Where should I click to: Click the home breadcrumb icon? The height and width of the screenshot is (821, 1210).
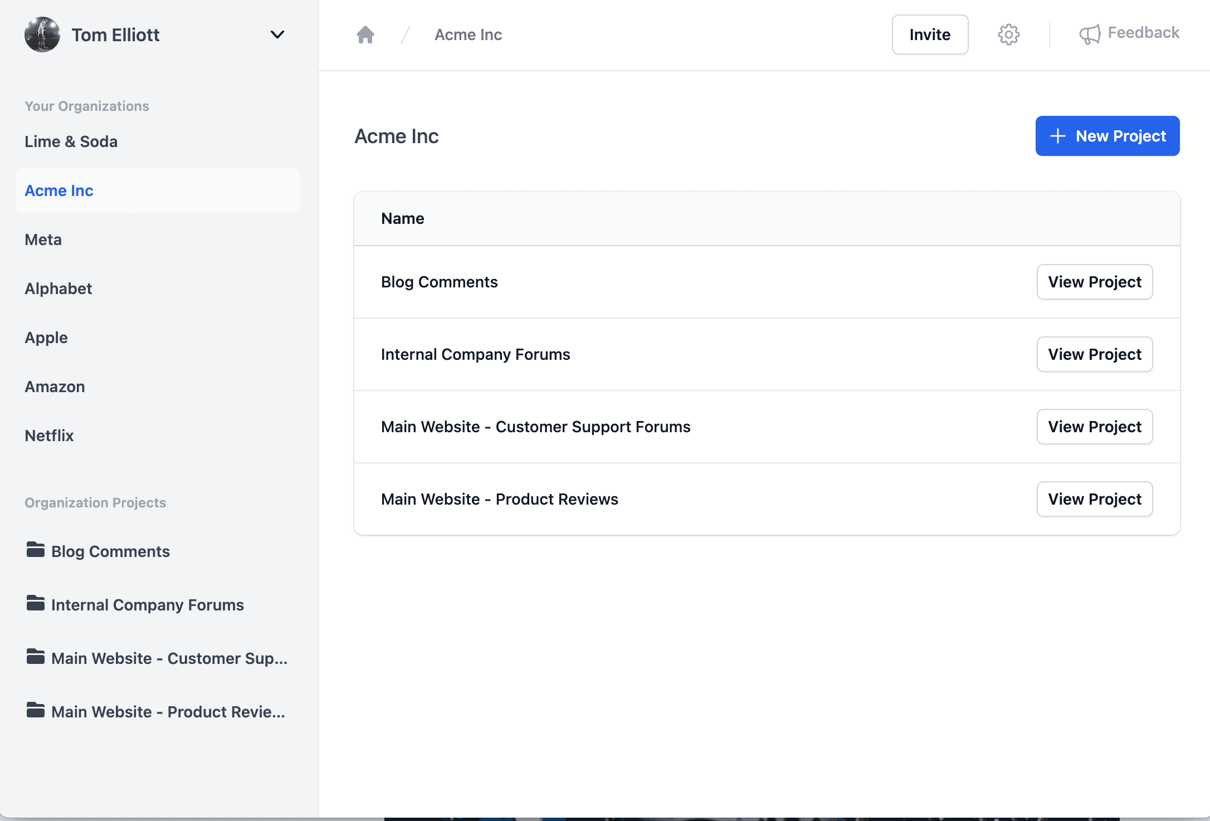pyautogui.click(x=365, y=35)
